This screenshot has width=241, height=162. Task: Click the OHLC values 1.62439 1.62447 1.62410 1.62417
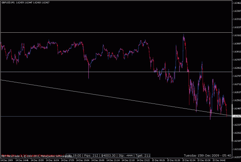[x=33, y=3]
